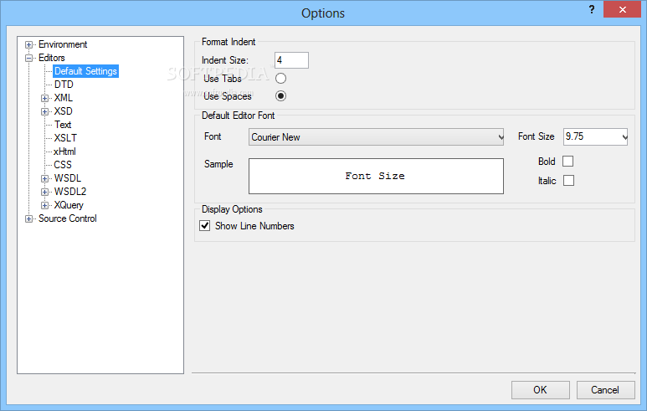This screenshot has width=647, height=411.
Task: Choose the Use Spaces radio button
Action: pyautogui.click(x=280, y=96)
